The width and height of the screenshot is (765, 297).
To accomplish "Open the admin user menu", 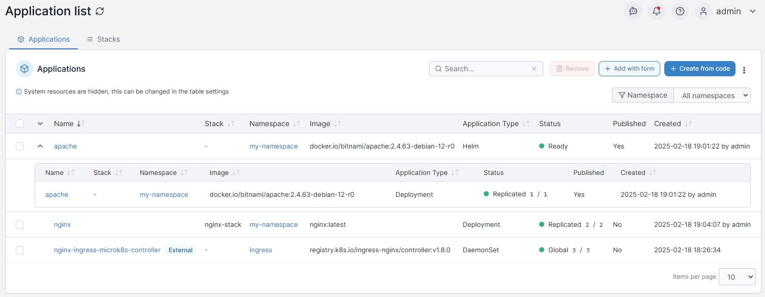I will coord(726,11).
